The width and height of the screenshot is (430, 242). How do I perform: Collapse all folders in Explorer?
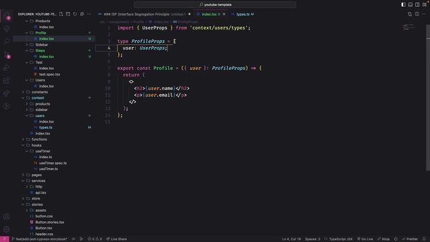[x=82, y=14]
